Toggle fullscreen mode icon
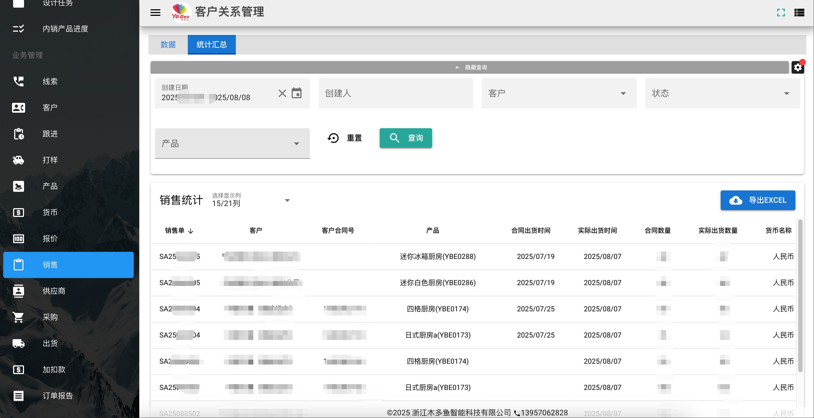Screen dimensions: 814x418 pyautogui.click(x=781, y=13)
